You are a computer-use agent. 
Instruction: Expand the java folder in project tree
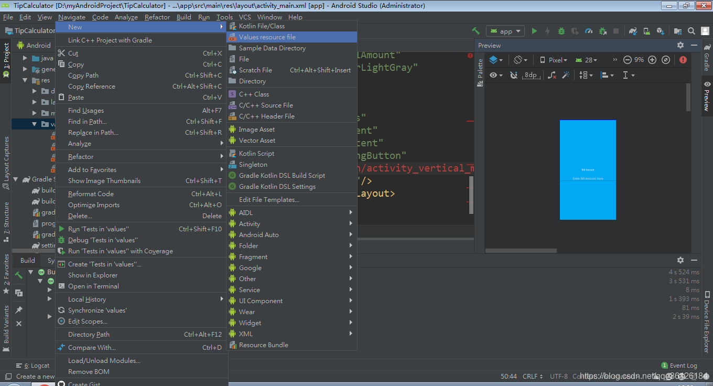click(25, 58)
